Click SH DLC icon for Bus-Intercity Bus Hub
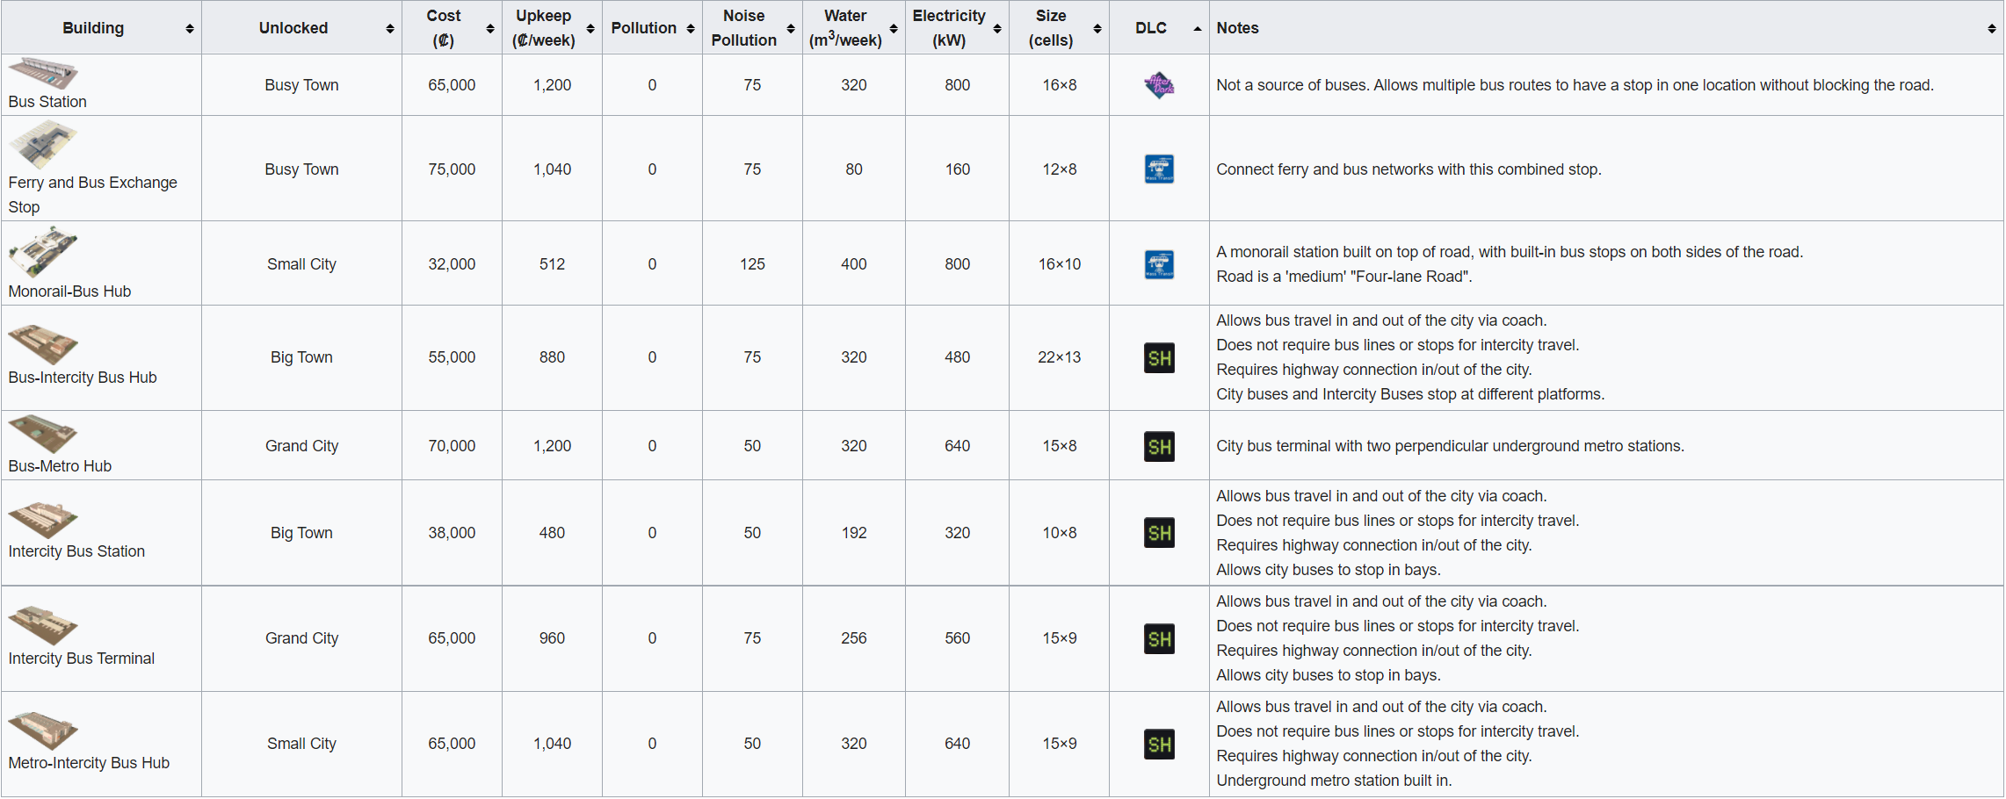The width and height of the screenshot is (2006, 799). [1159, 358]
